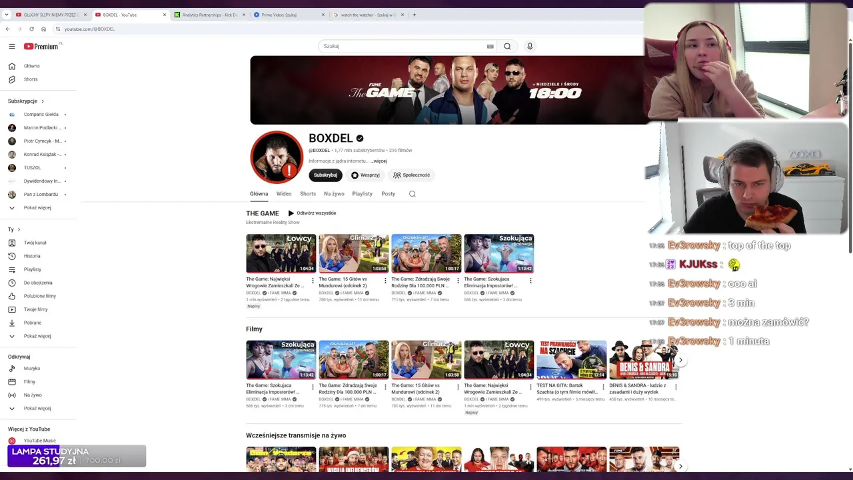This screenshot has width=853, height=480.
Task: Open options menu for 'DENIS & SANDRA' video
Action: point(676,387)
